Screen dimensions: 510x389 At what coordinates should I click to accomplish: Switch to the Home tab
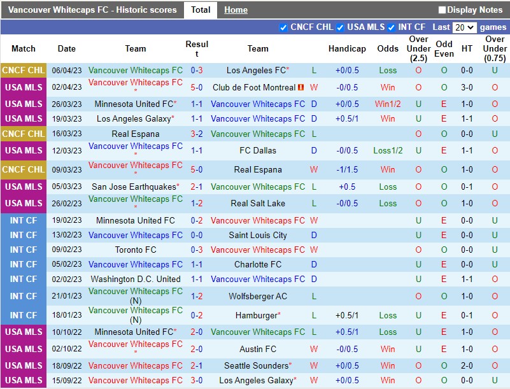click(x=236, y=10)
